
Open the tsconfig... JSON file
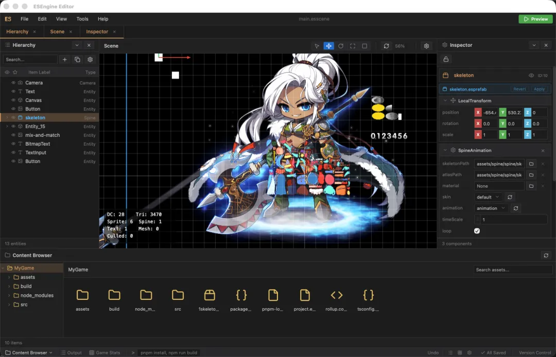point(369,295)
